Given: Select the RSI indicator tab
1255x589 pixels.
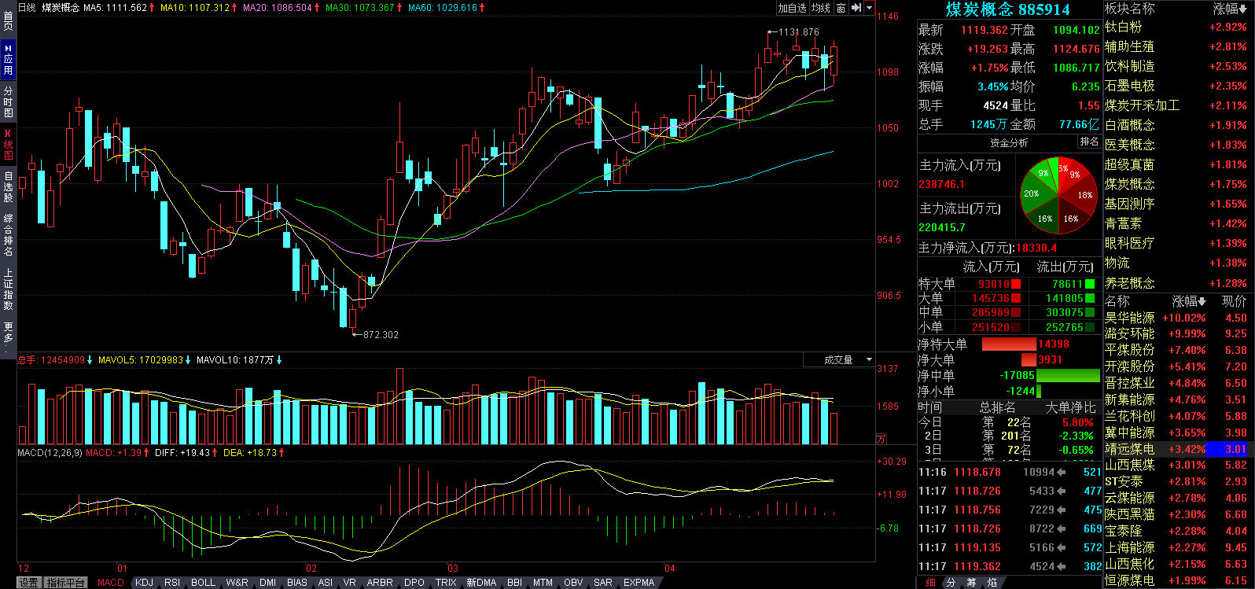Looking at the screenshot, I should 171,583.
